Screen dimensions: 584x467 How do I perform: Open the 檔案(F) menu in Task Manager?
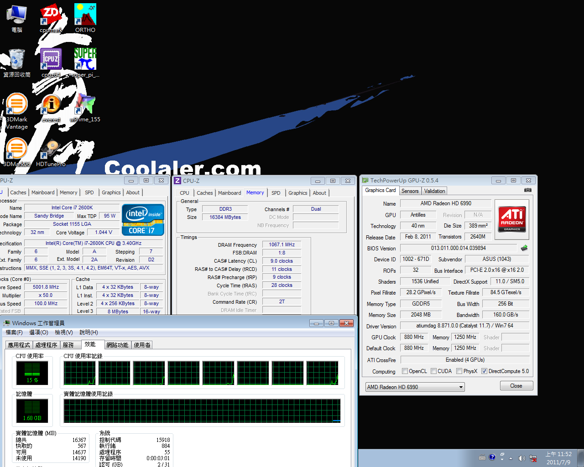pos(14,332)
